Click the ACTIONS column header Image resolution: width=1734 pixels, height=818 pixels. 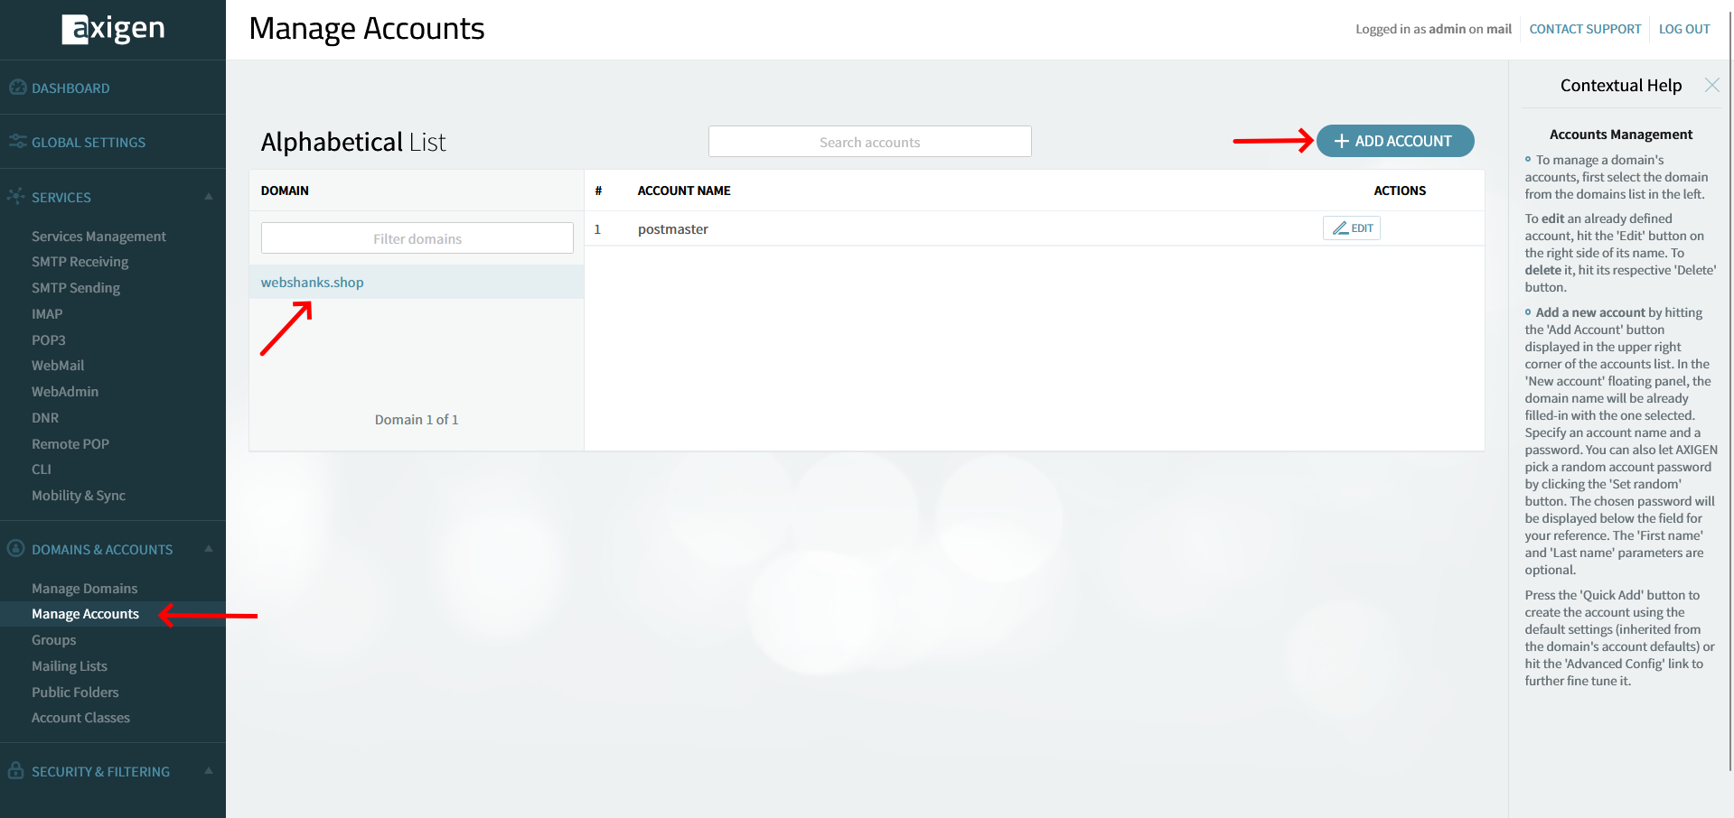pyautogui.click(x=1400, y=191)
